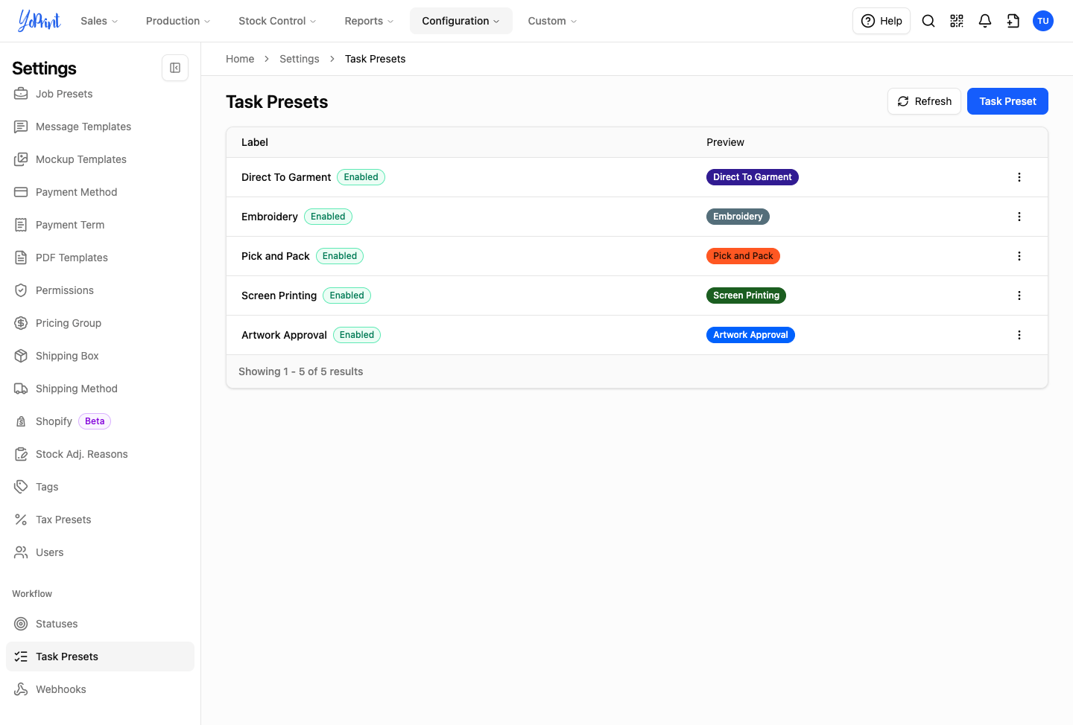Screen dimensions: 1073x725
Task: Open the TU user avatar menu
Action: pos(1043,21)
